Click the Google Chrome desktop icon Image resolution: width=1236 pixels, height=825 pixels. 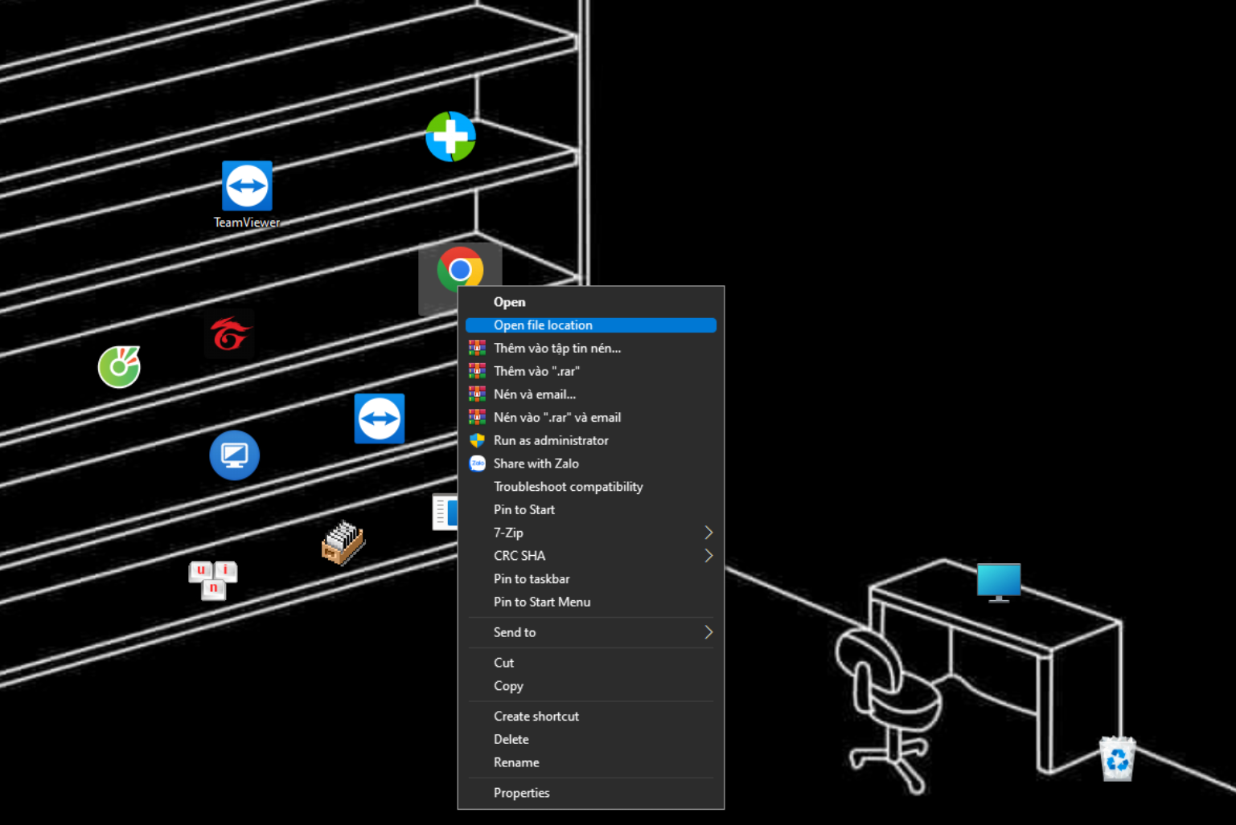(460, 268)
